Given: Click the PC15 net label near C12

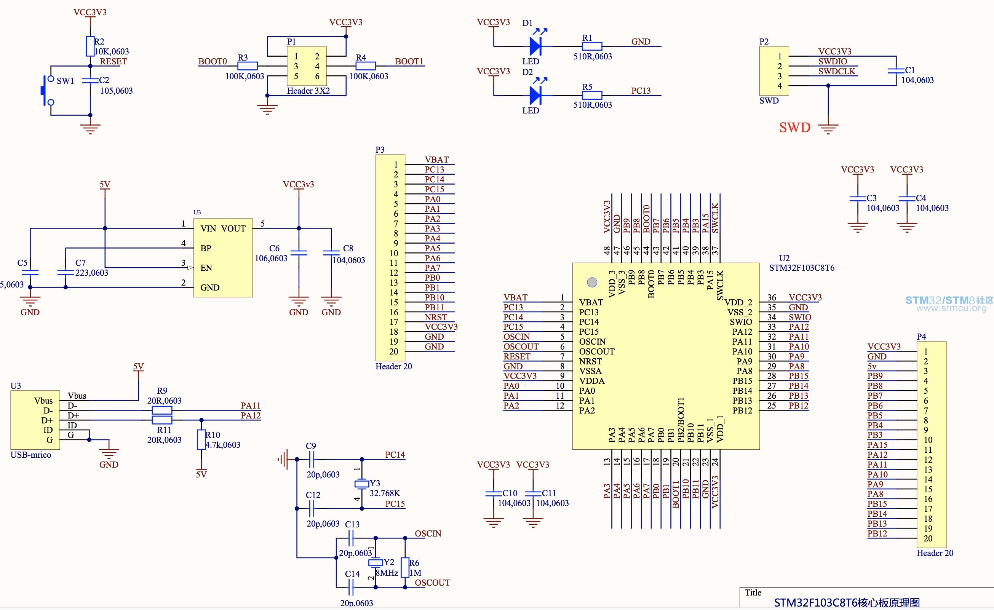Looking at the screenshot, I should (x=395, y=504).
